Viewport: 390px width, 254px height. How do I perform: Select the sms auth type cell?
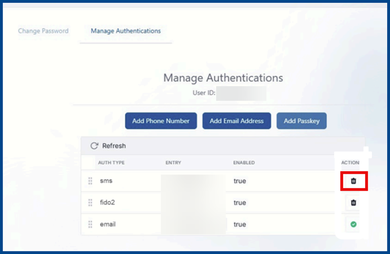point(106,181)
